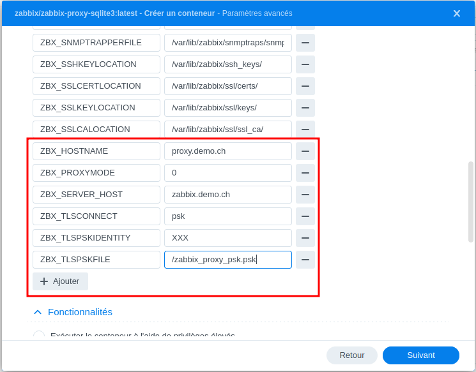476x372 pixels.
Task: Remove the ZBX_SSLCERTLOCATION variable row
Action: (x=305, y=86)
